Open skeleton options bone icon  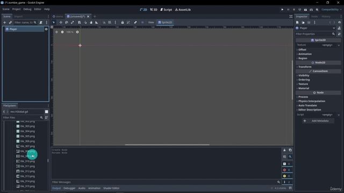tap(135, 23)
